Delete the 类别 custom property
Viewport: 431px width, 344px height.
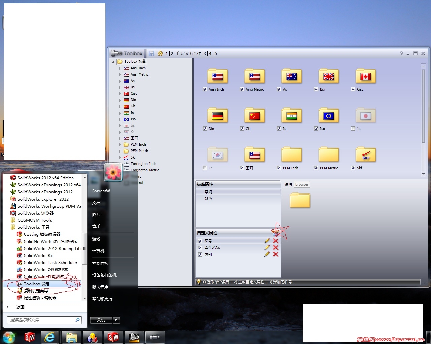tap(276, 254)
